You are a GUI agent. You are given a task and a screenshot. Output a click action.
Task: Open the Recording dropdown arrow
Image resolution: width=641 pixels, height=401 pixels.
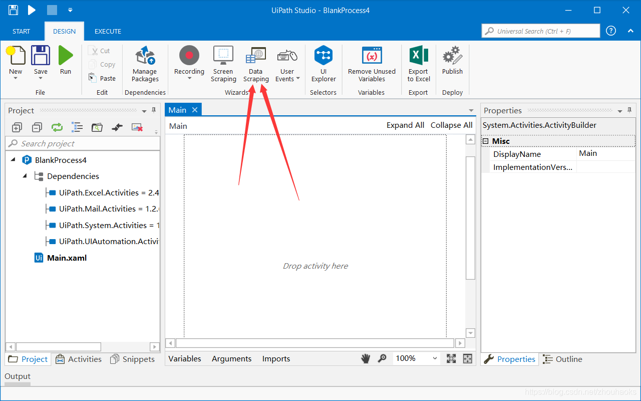click(189, 79)
